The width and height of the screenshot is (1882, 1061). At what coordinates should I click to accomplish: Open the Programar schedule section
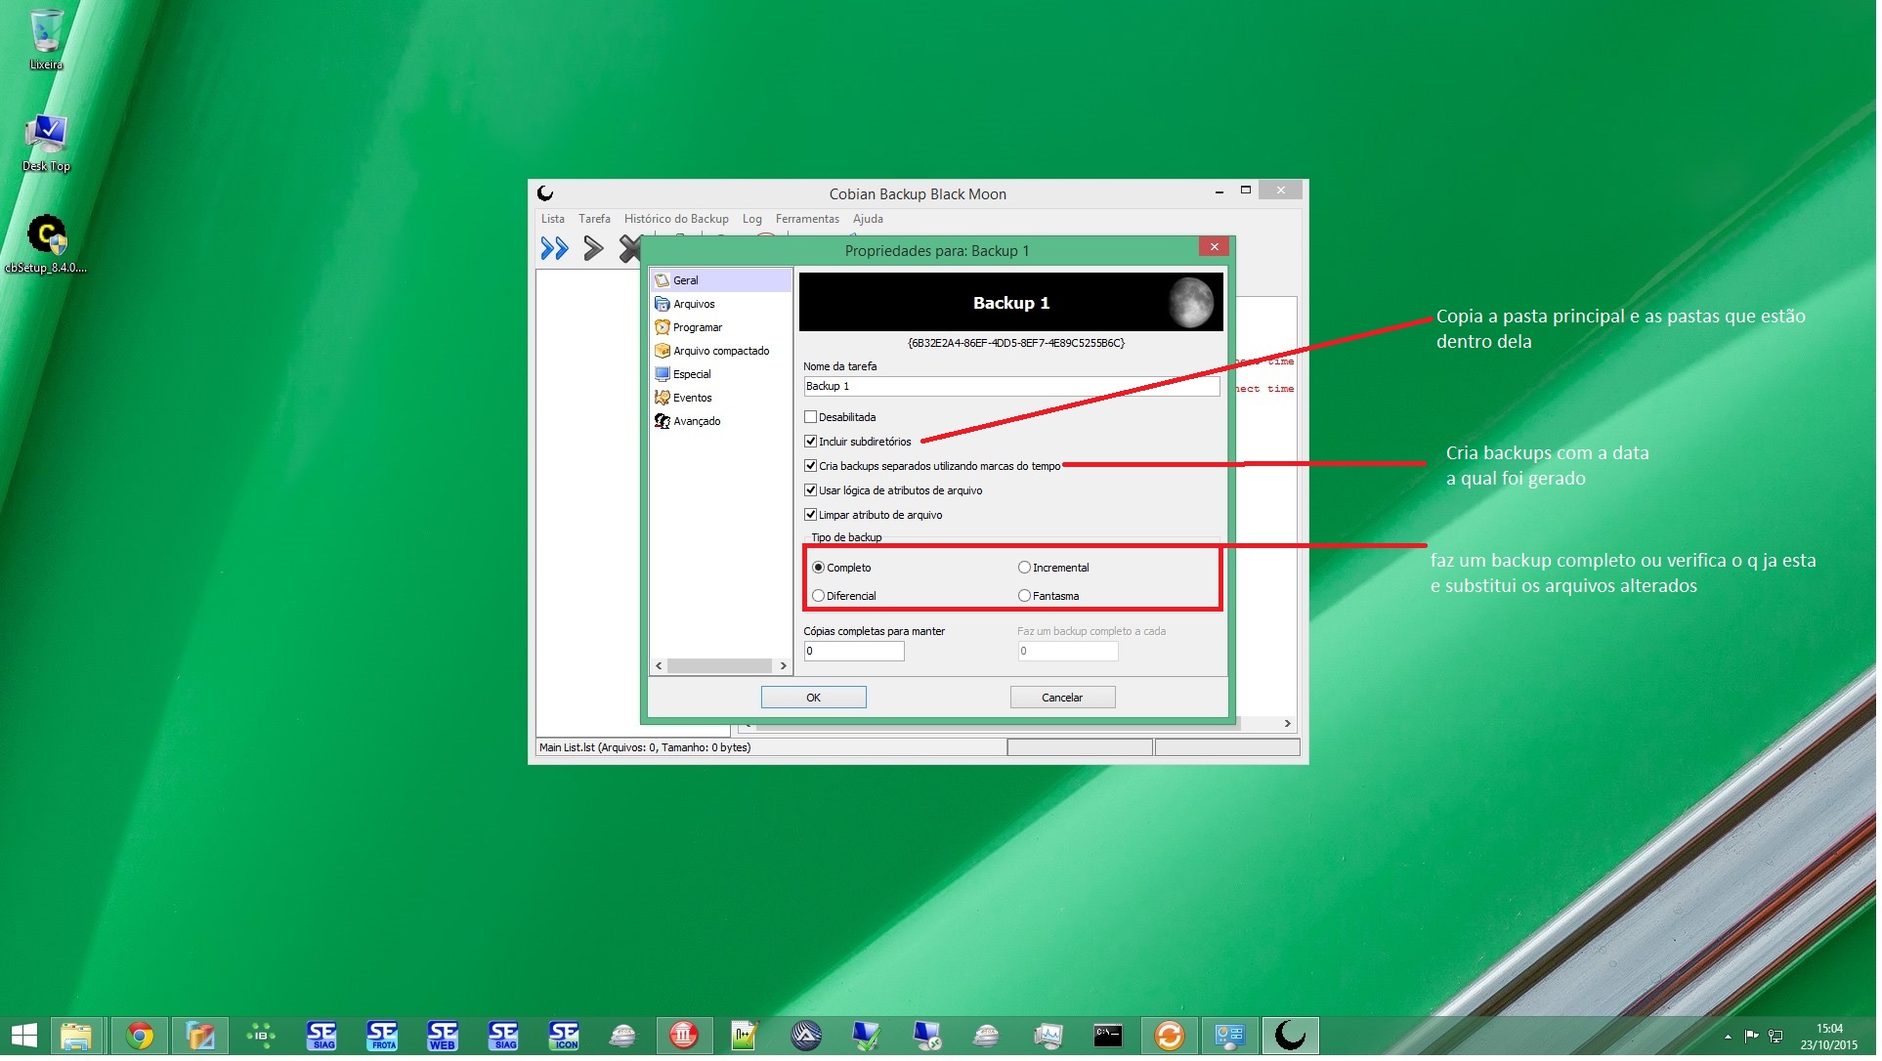pyautogui.click(x=698, y=328)
